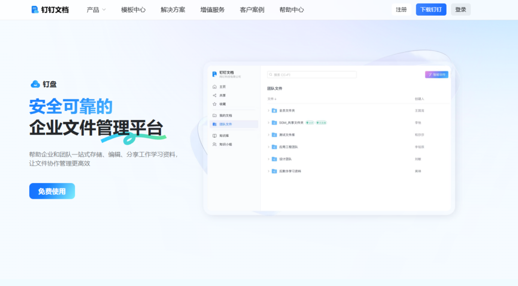Screen dimensions: 518x286
Task: Open 解决方案 in the navigation bar
Action: (173, 10)
